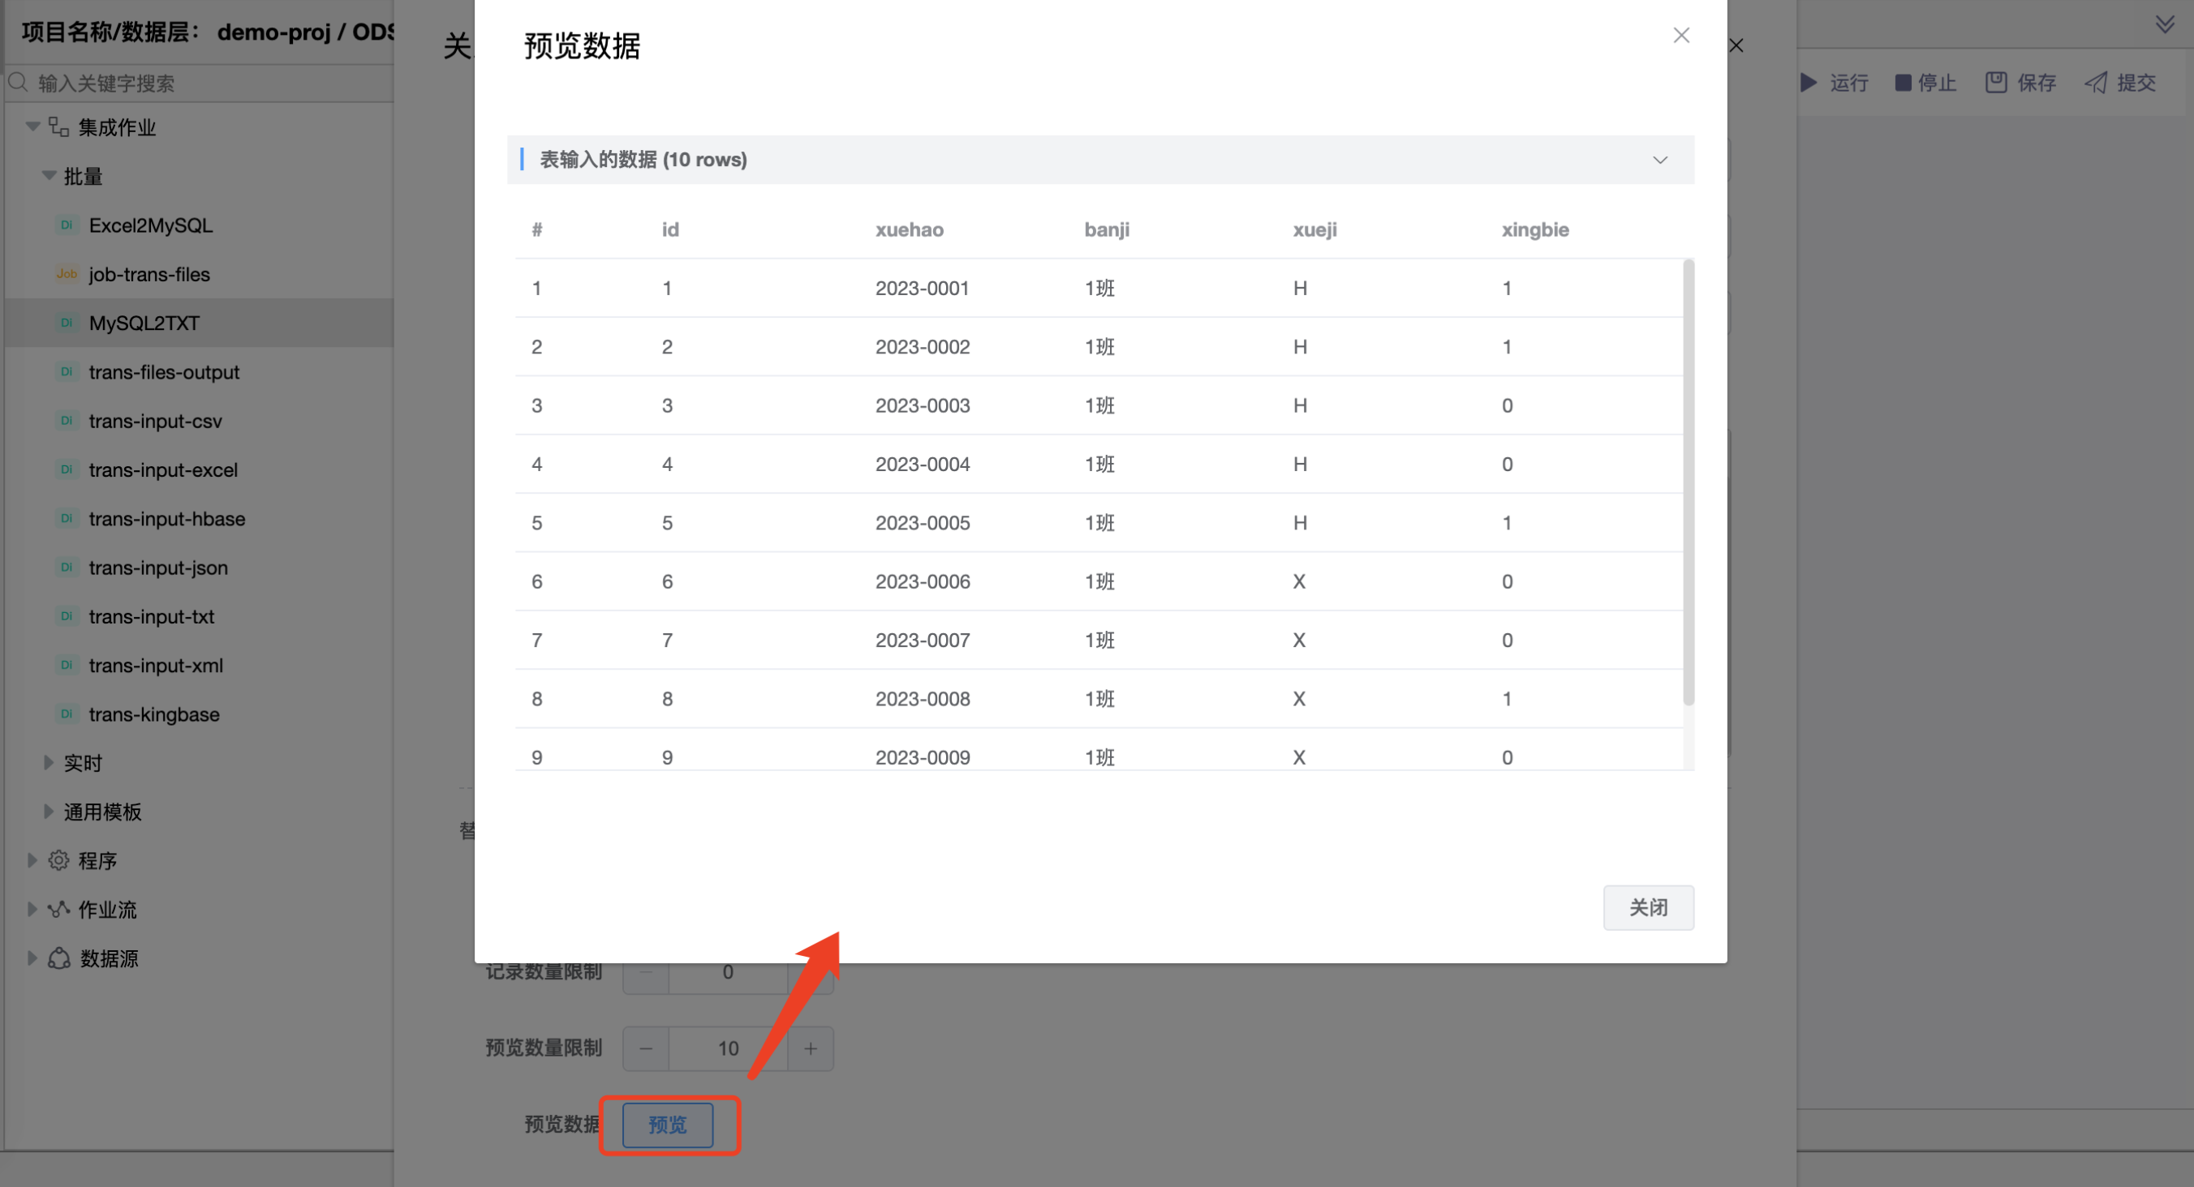The height and width of the screenshot is (1187, 2194).
Task: Click the xuehao column header
Action: click(909, 229)
